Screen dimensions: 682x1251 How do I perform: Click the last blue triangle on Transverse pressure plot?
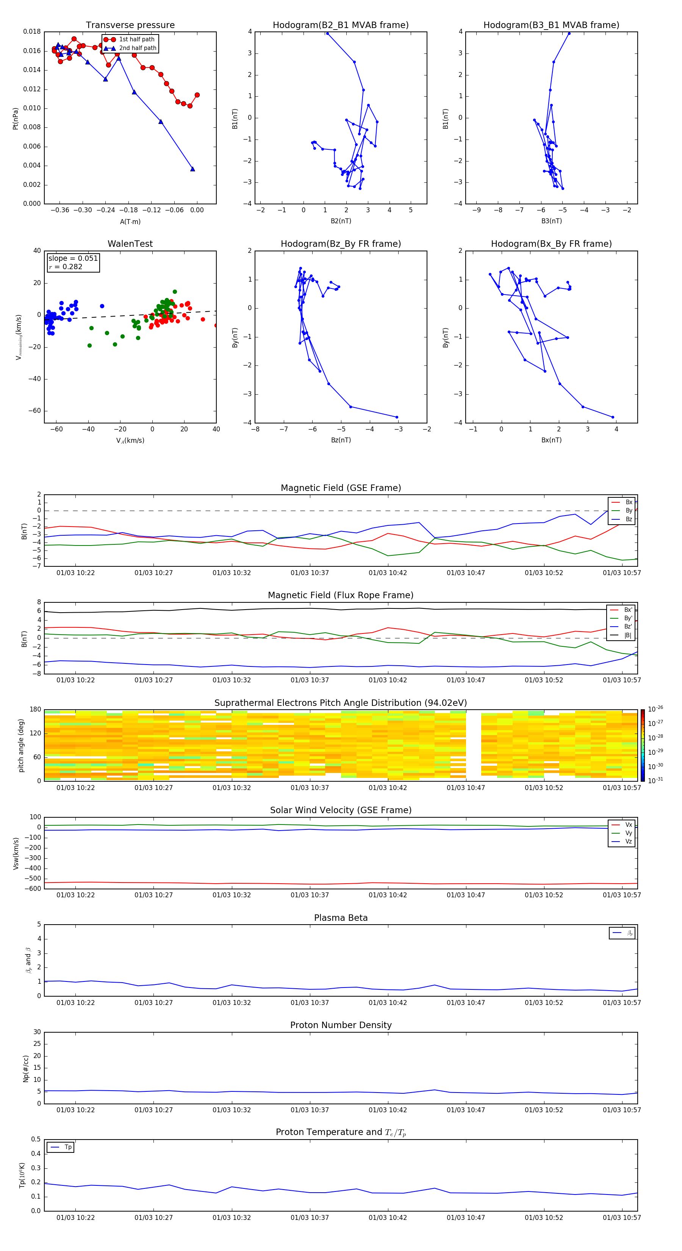(193, 169)
